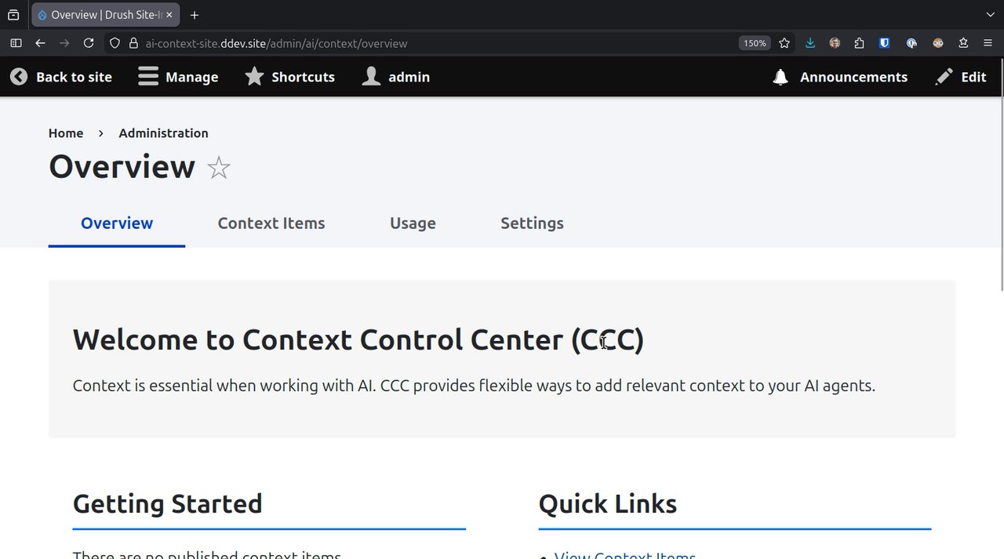Toggle the Firefox sidebar

(16, 43)
